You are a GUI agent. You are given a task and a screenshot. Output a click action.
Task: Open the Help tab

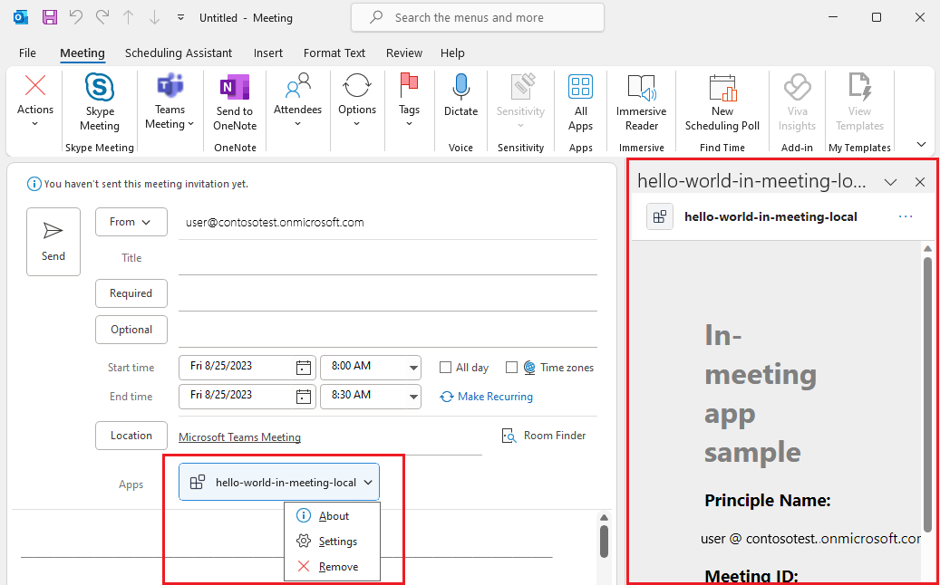452,53
